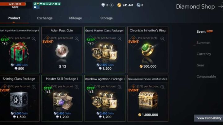Click the mileage M currency icon
Viewport: 223px width, 125px height.
(138, 5)
